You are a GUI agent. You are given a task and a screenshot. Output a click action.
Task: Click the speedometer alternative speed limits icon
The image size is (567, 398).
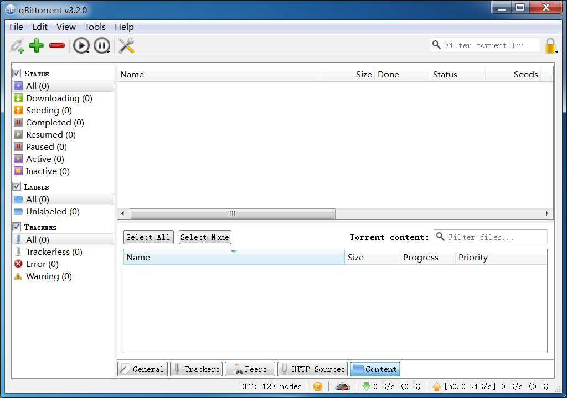pyautogui.click(x=342, y=386)
